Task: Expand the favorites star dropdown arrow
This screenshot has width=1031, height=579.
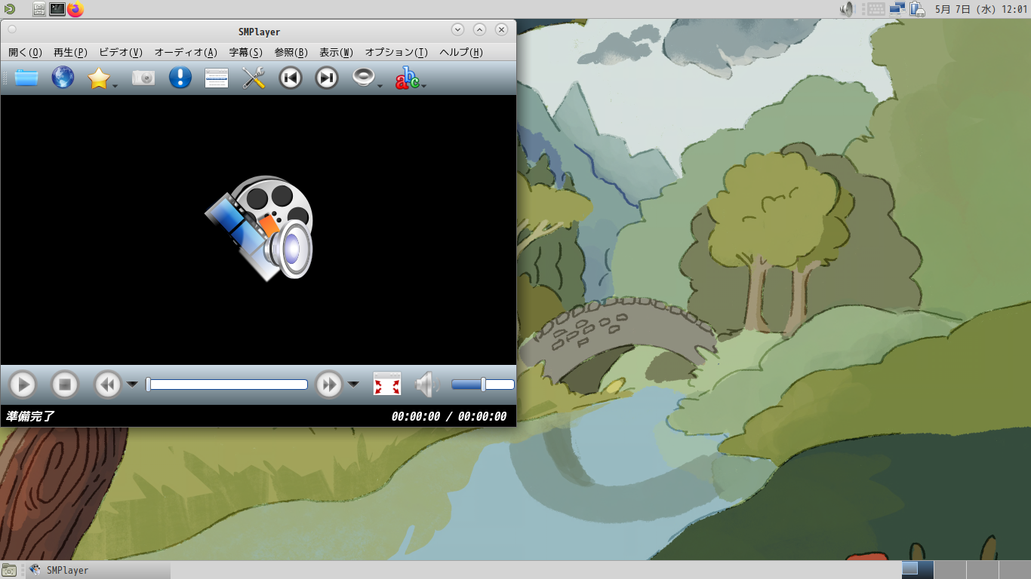Action: tap(115, 86)
